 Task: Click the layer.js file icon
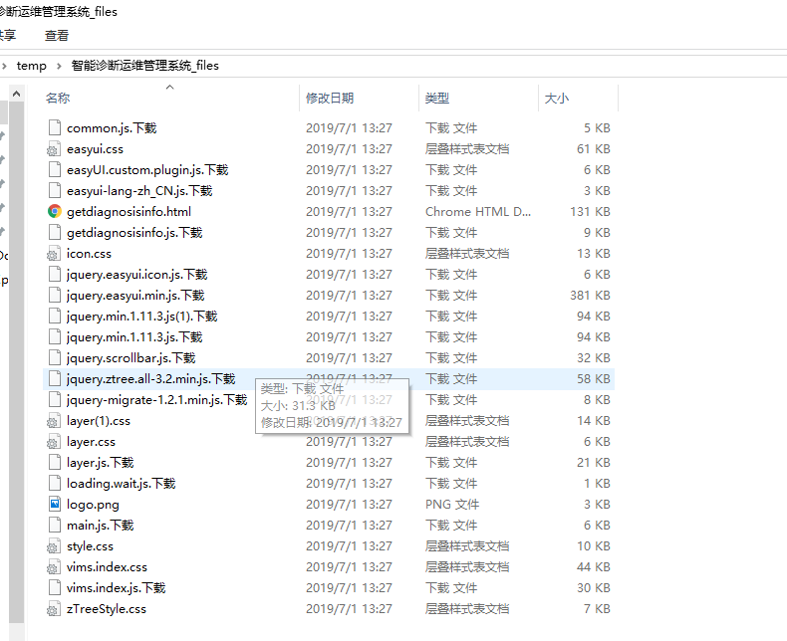pos(55,462)
